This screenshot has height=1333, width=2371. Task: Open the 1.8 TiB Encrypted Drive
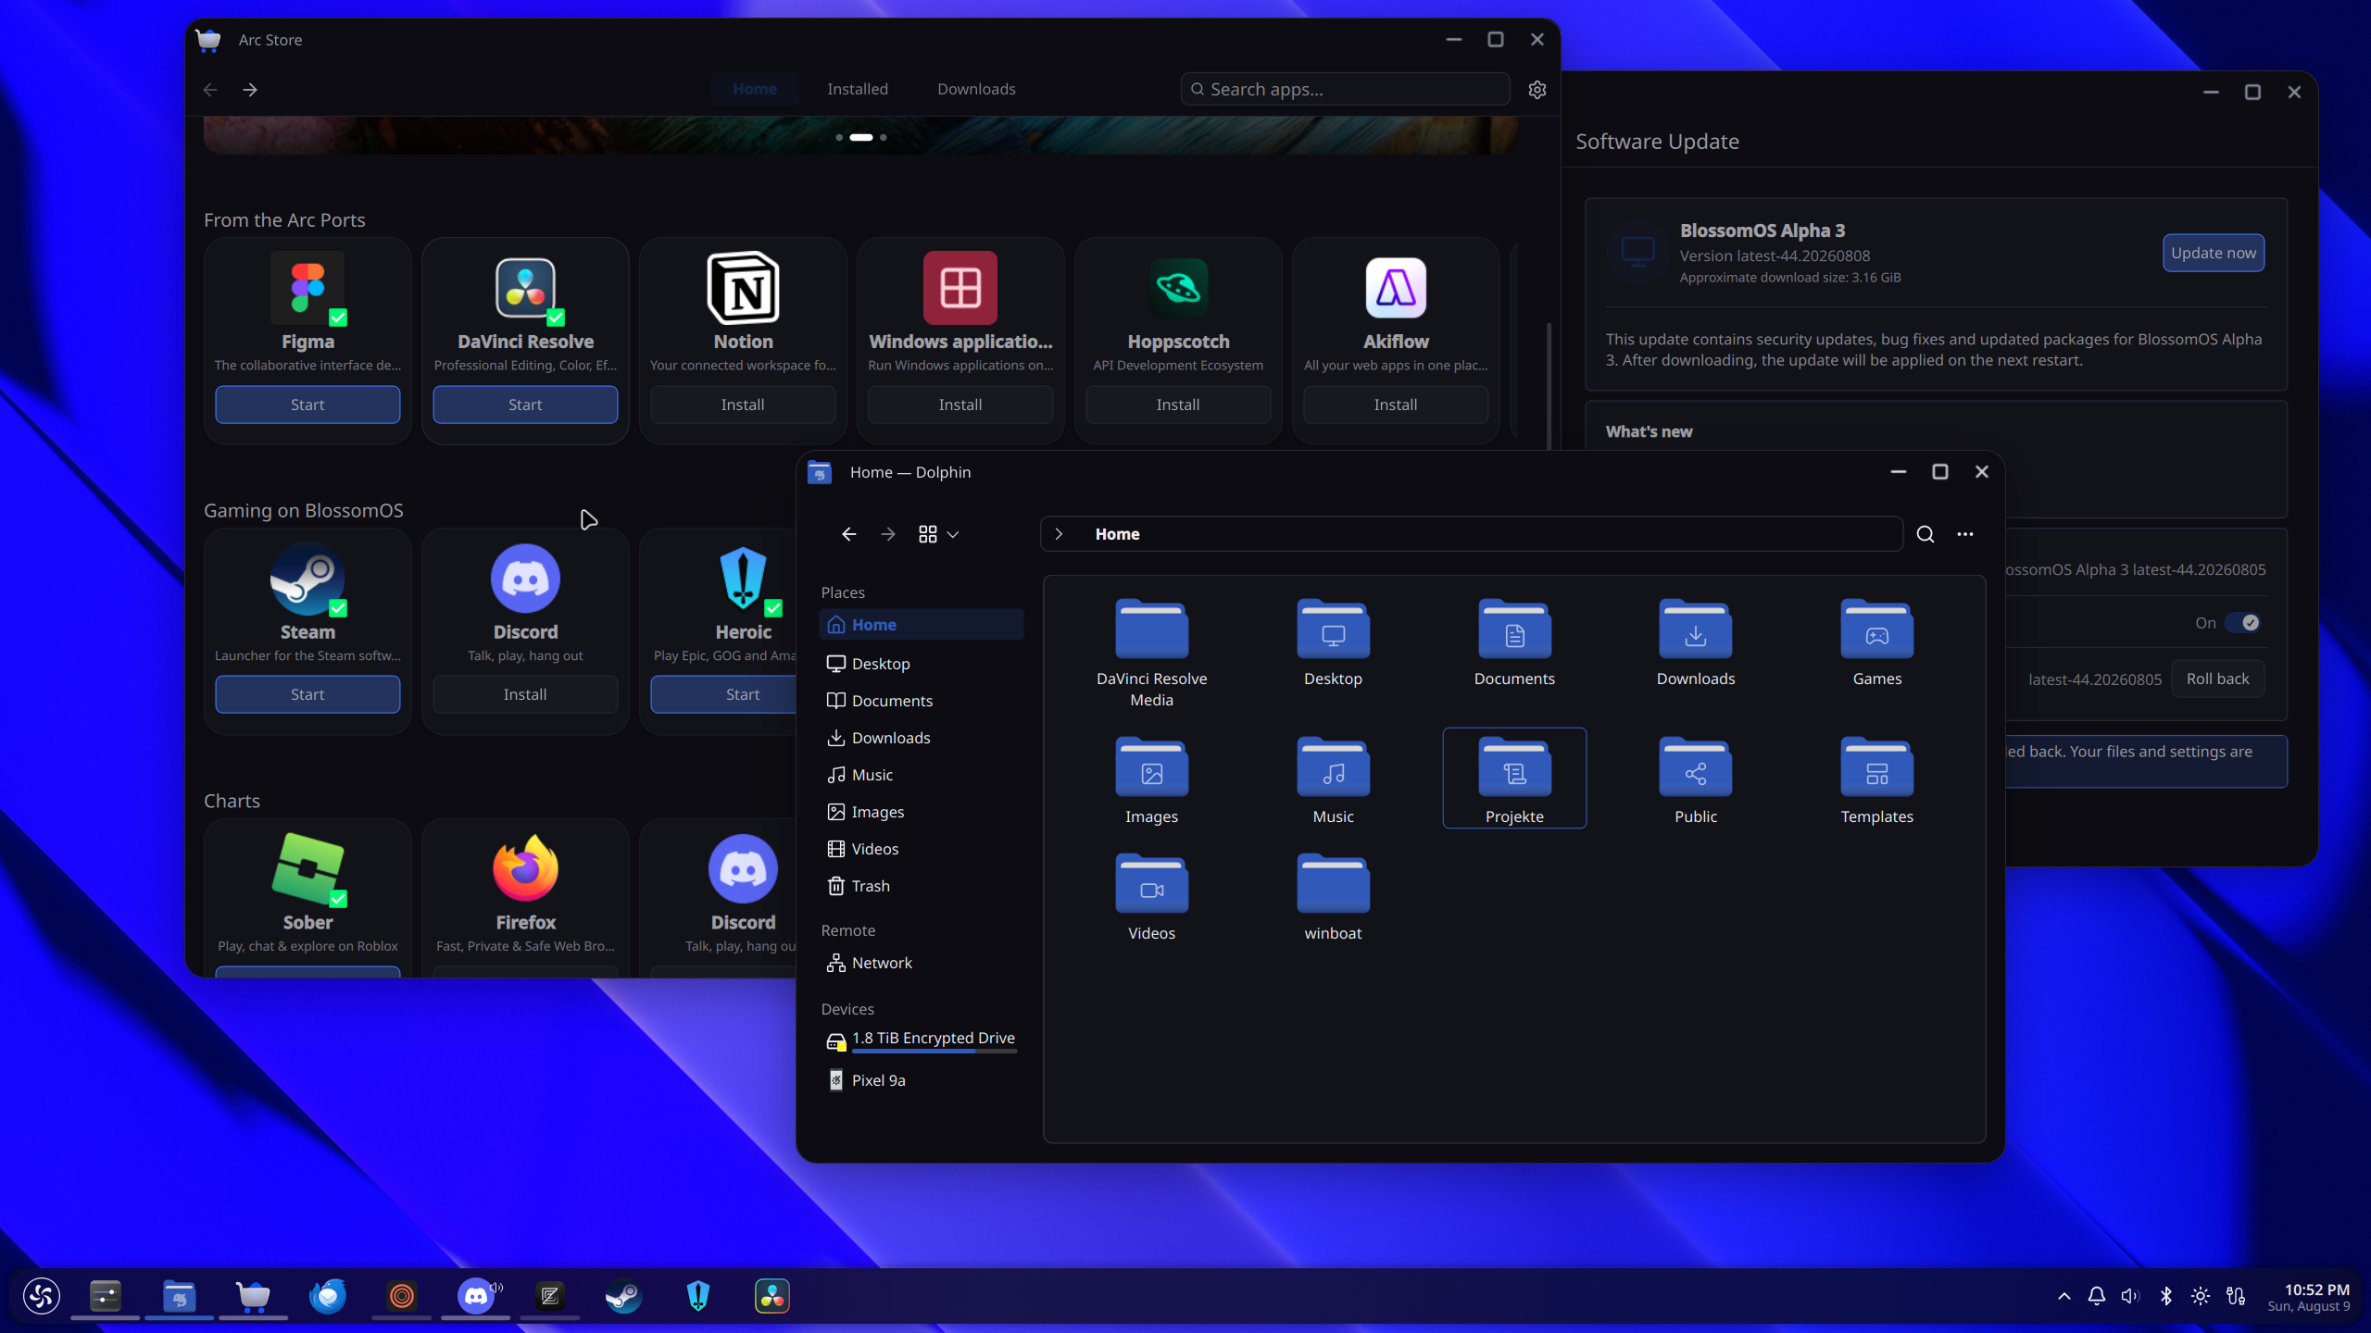[921, 1040]
